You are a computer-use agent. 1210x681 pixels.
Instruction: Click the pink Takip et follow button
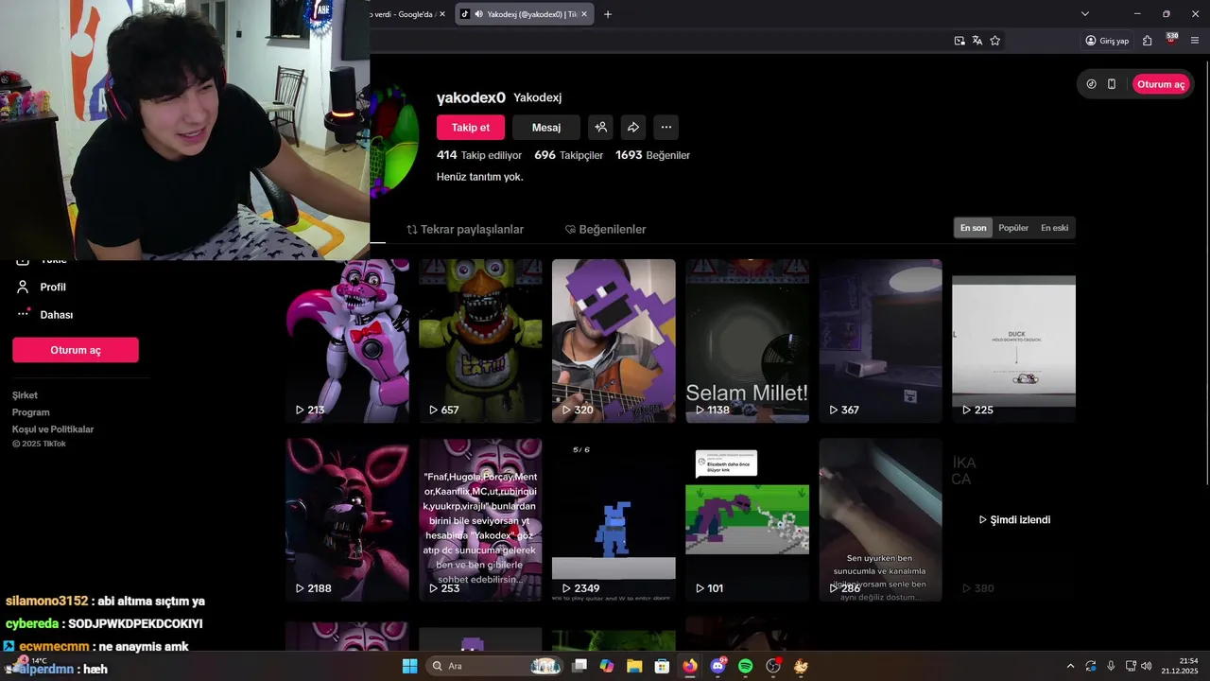click(471, 128)
